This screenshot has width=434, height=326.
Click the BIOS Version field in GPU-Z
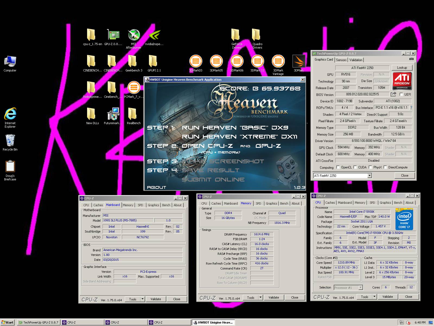362,94
